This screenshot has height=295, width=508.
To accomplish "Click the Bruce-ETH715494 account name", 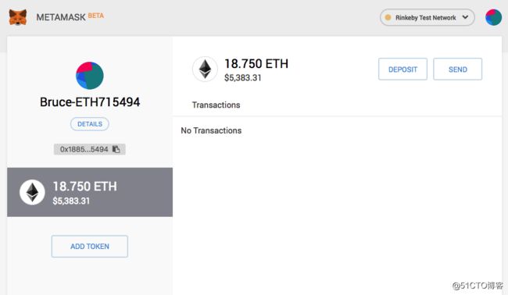I will point(90,102).
